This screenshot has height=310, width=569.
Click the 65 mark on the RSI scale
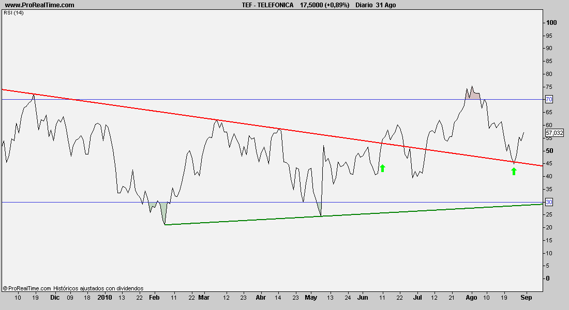click(x=549, y=113)
